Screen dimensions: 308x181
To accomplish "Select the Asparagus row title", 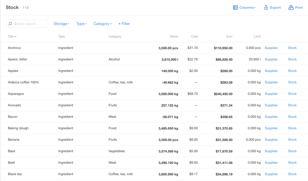I will (16, 94).
